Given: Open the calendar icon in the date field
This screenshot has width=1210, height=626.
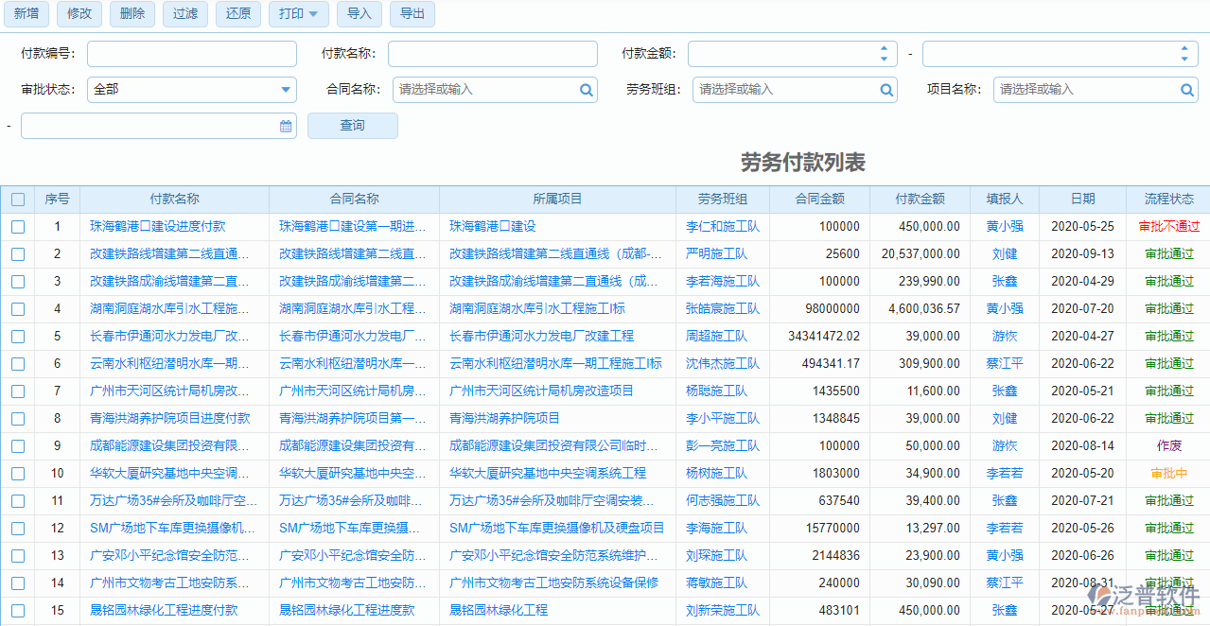Looking at the screenshot, I should (286, 125).
